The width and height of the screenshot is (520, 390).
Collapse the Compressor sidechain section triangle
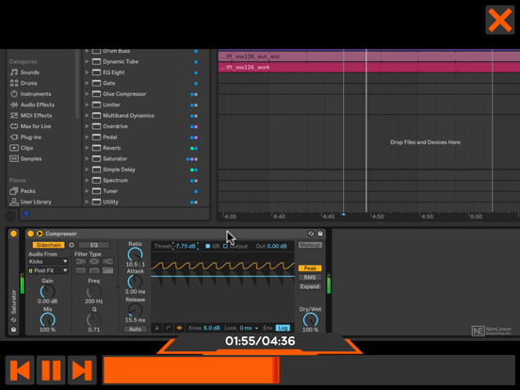click(40, 234)
